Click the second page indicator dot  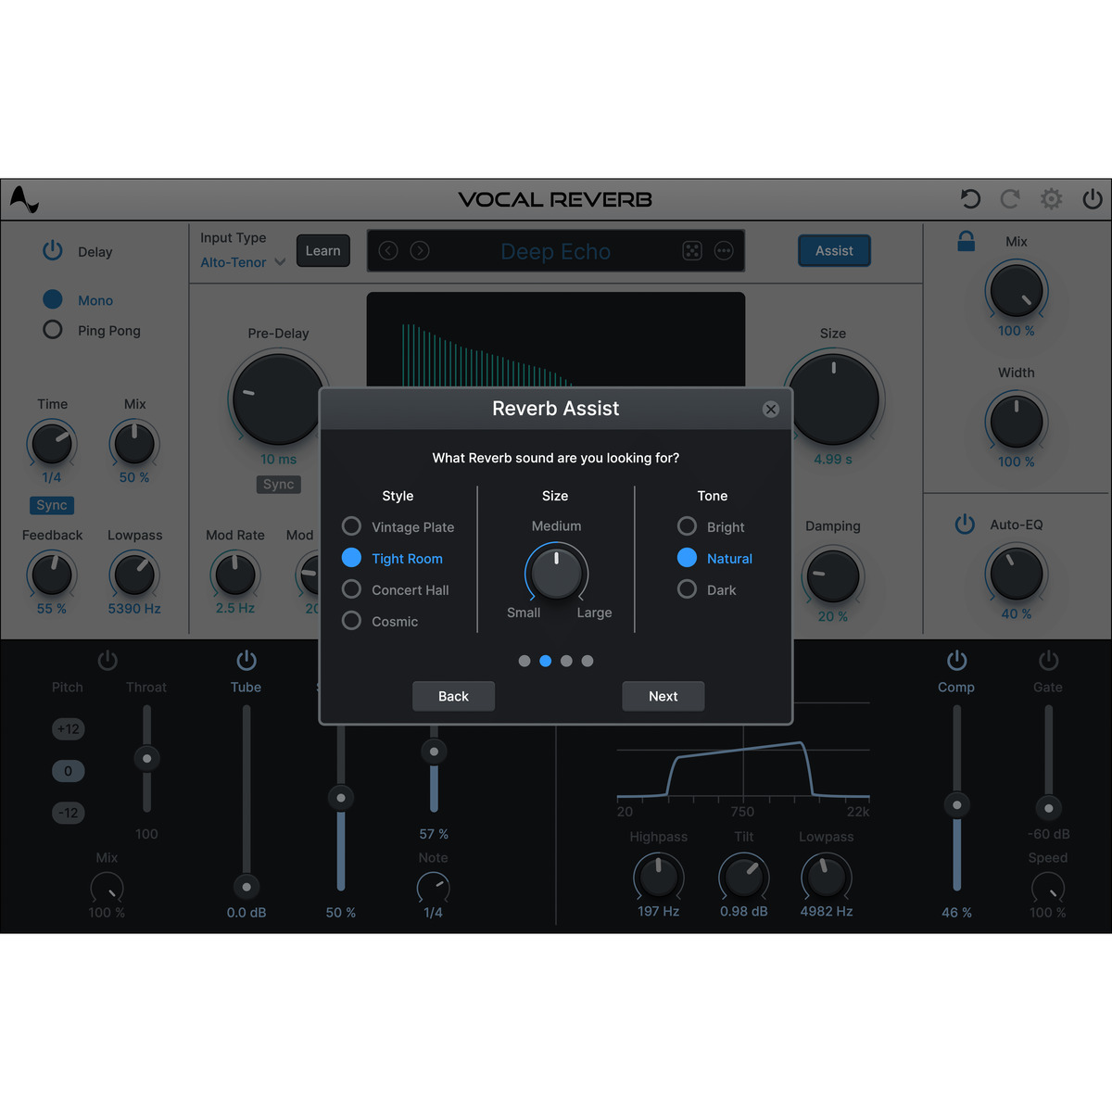pos(545,661)
